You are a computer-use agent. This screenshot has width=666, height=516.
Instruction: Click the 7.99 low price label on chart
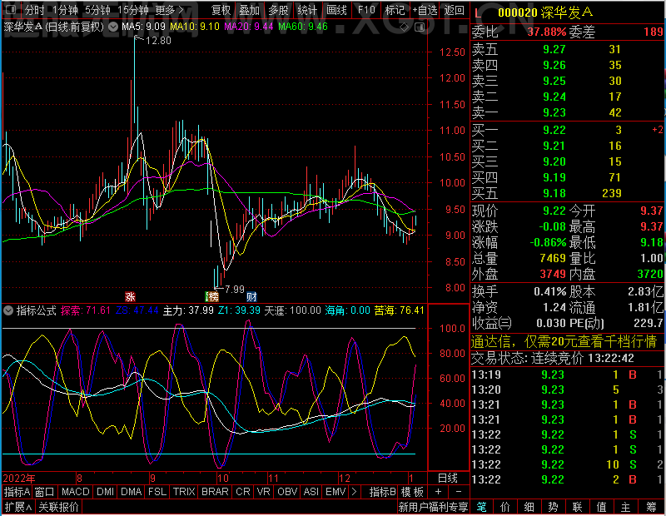click(235, 290)
